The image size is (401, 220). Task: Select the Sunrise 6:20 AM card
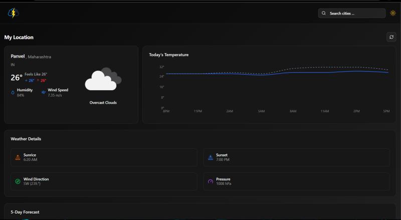click(104, 157)
